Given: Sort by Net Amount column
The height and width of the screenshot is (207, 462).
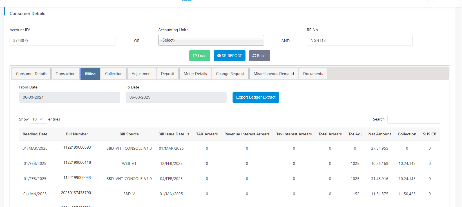Looking at the screenshot, I should pos(380,134).
